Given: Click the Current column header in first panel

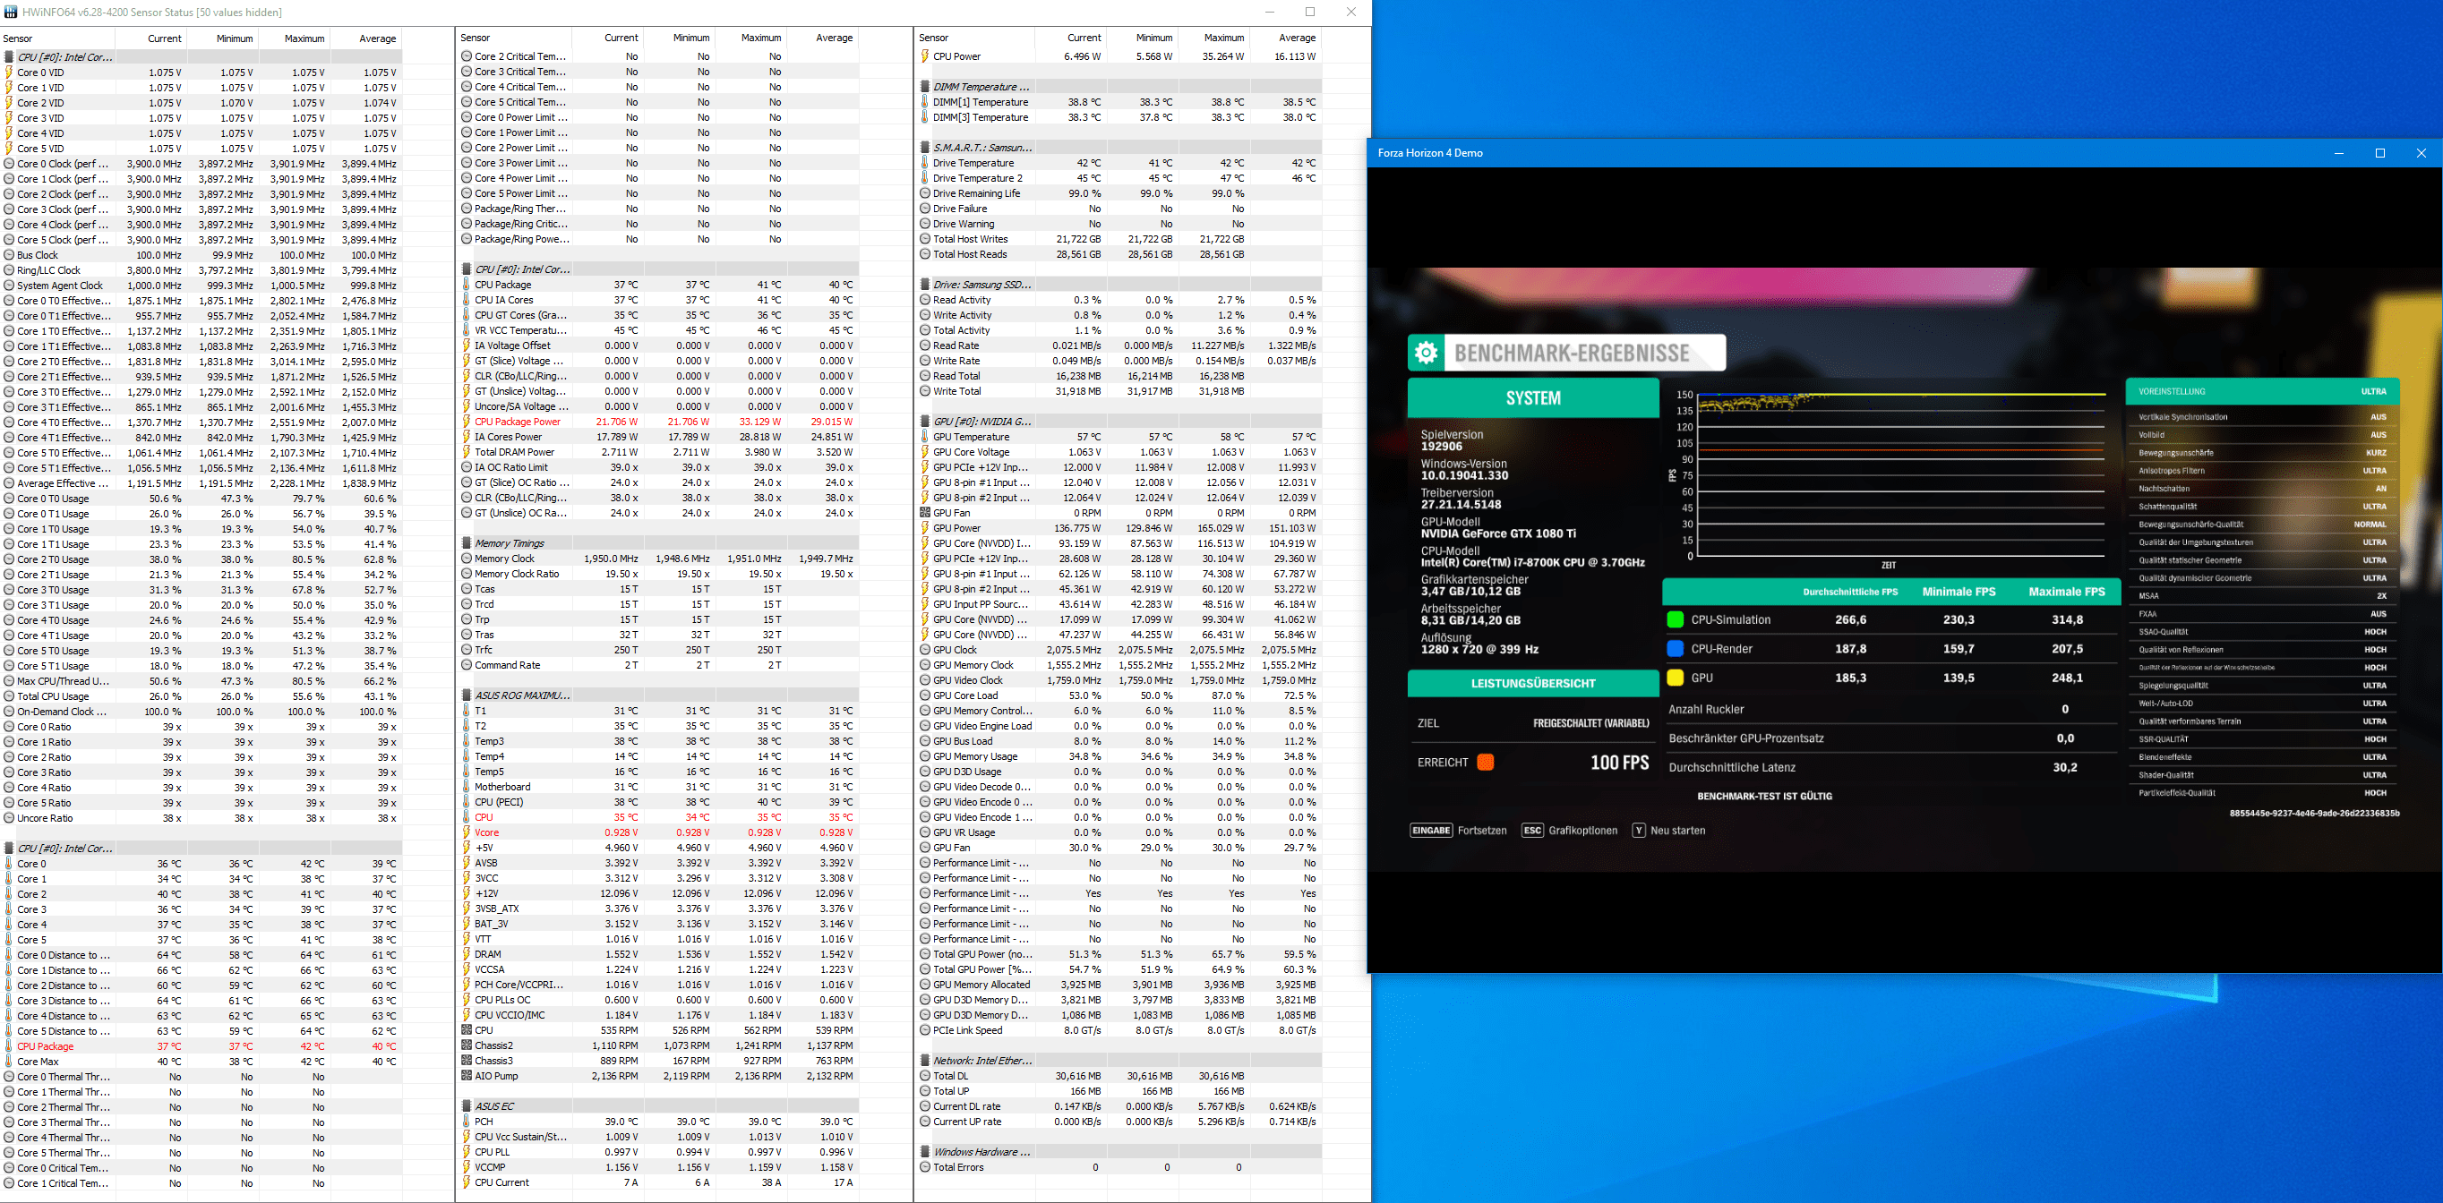Looking at the screenshot, I should (x=150, y=38).
